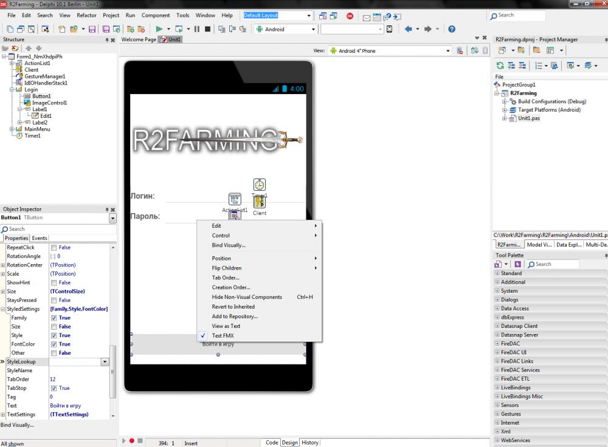
Task: Click the Object Inspector vertical scrollbar thumb
Action: tap(113, 371)
